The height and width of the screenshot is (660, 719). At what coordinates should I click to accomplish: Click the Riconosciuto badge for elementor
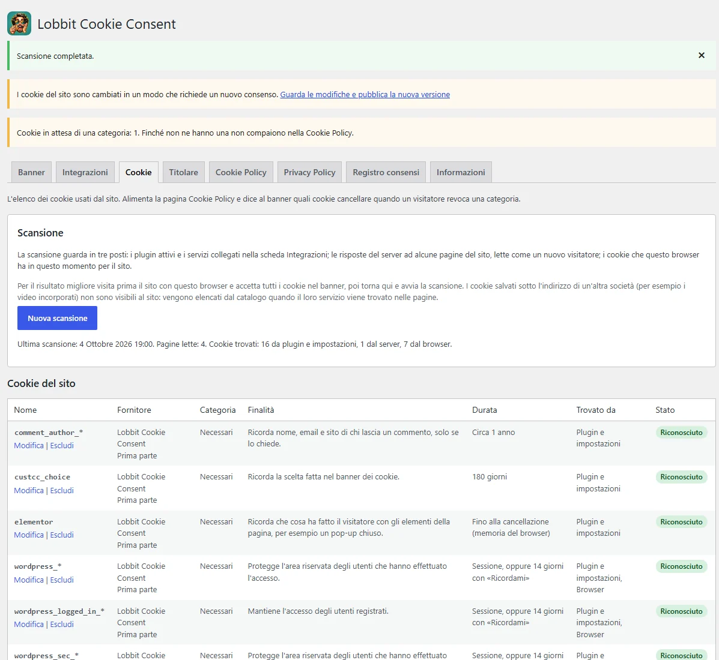point(681,521)
